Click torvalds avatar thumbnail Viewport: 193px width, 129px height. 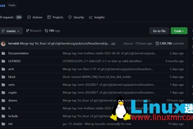[3, 44]
